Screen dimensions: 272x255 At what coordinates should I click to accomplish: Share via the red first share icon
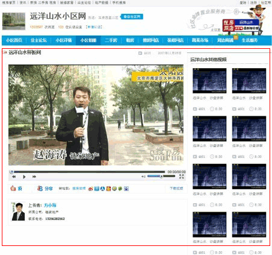click(x=91, y=189)
